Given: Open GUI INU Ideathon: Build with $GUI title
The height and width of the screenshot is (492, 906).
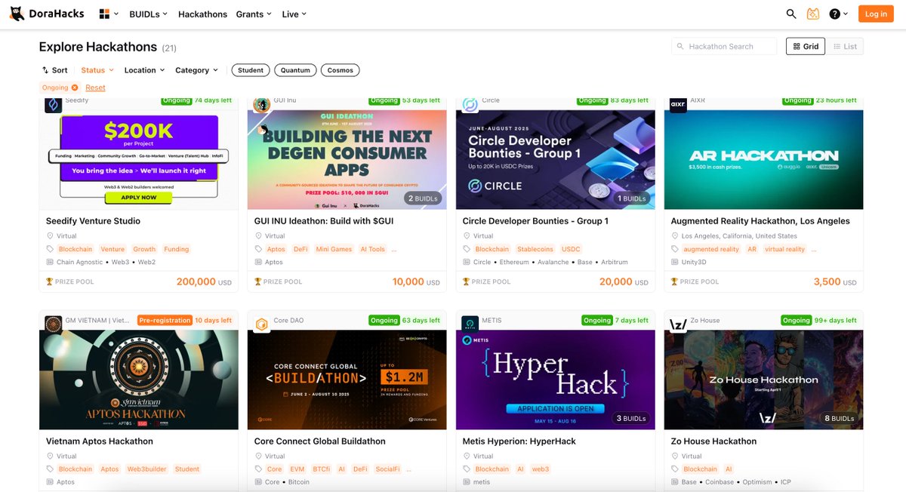Looking at the screenshot, I should click(324, 221).
